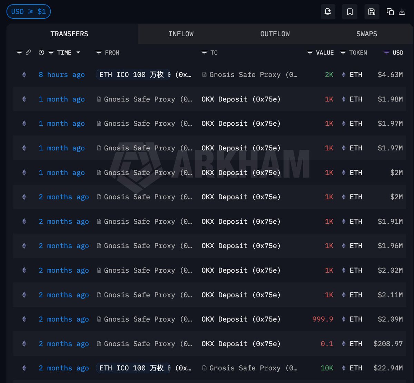Click the ETH token icon in $208.97 row
The height and width of the screenshot is (383, 414).
tap(344, 344)
